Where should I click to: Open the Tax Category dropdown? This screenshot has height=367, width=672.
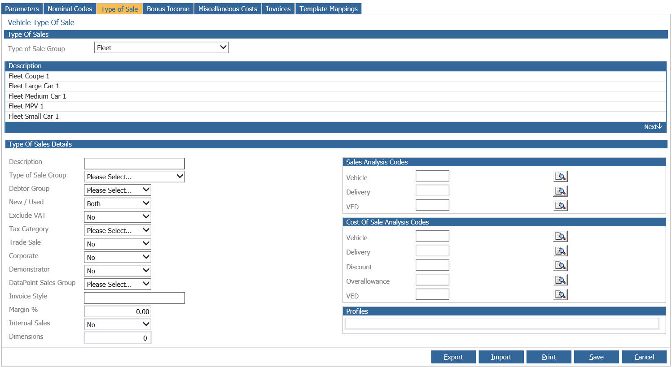click(118, 230)
